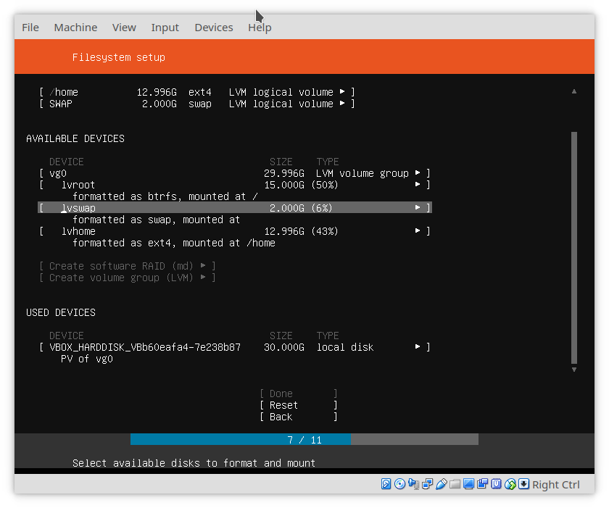
Task: Select the lvroot device name
Action: 78,185
